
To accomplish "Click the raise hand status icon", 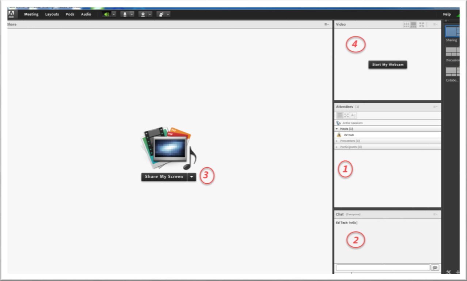I will (x=161, y=14).
